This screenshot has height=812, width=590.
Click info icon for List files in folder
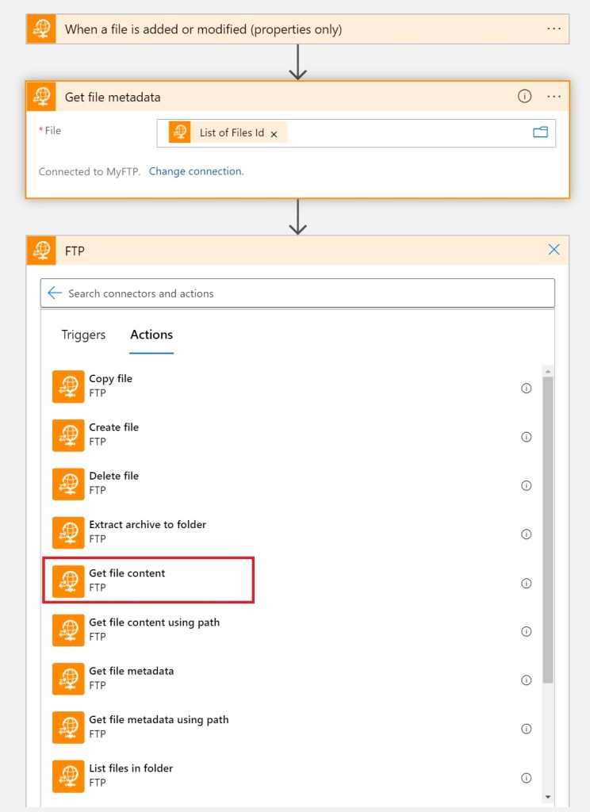[x=526, y=778]
